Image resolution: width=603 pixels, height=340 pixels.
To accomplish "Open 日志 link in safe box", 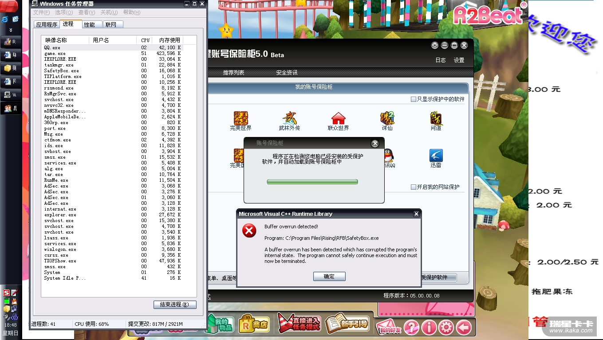I will click(x=441, y=60).
